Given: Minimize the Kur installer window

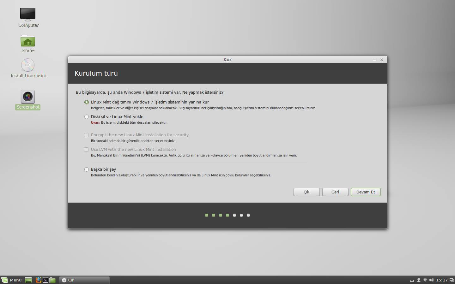Looking at the screenshot, I should [374, 60].
